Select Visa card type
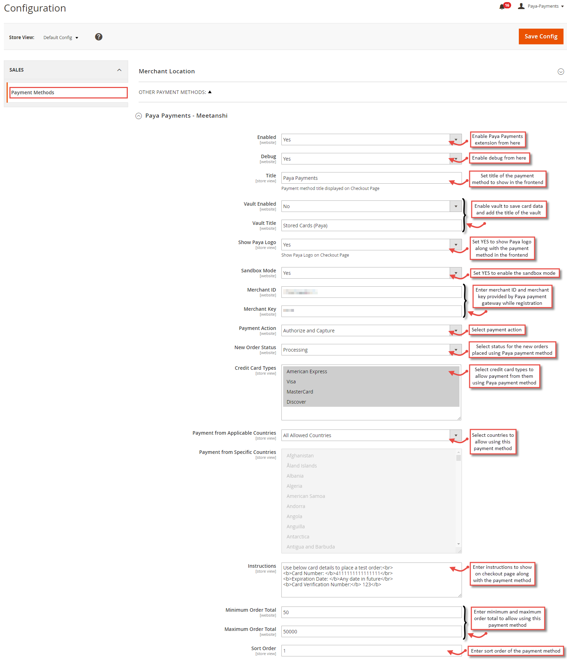This screenshot has width=567, height=662. pyautogui.click(x=371, y=382)
